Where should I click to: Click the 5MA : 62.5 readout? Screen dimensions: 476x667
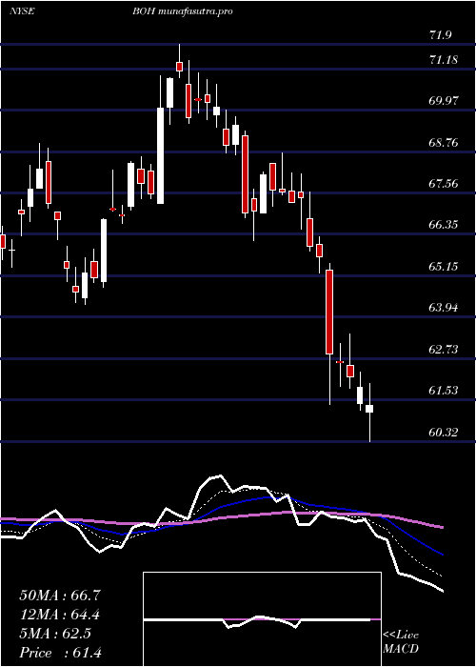pos(55,634)
